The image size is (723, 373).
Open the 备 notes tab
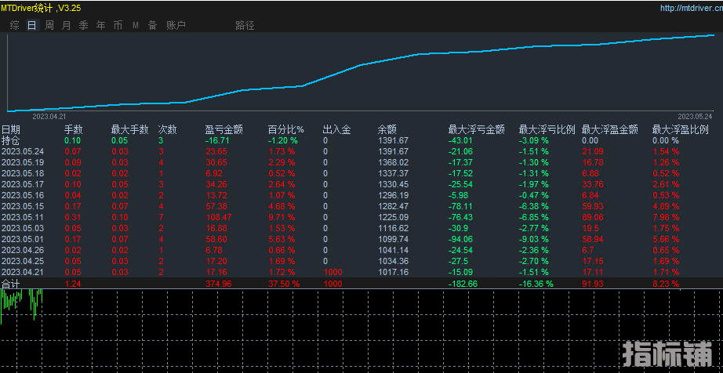point(152,25)
